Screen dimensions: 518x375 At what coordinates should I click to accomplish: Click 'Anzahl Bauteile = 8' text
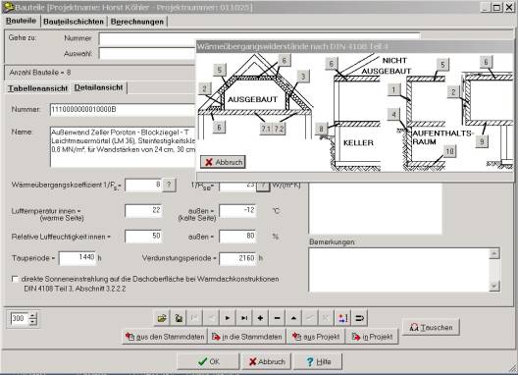(40, 73)
